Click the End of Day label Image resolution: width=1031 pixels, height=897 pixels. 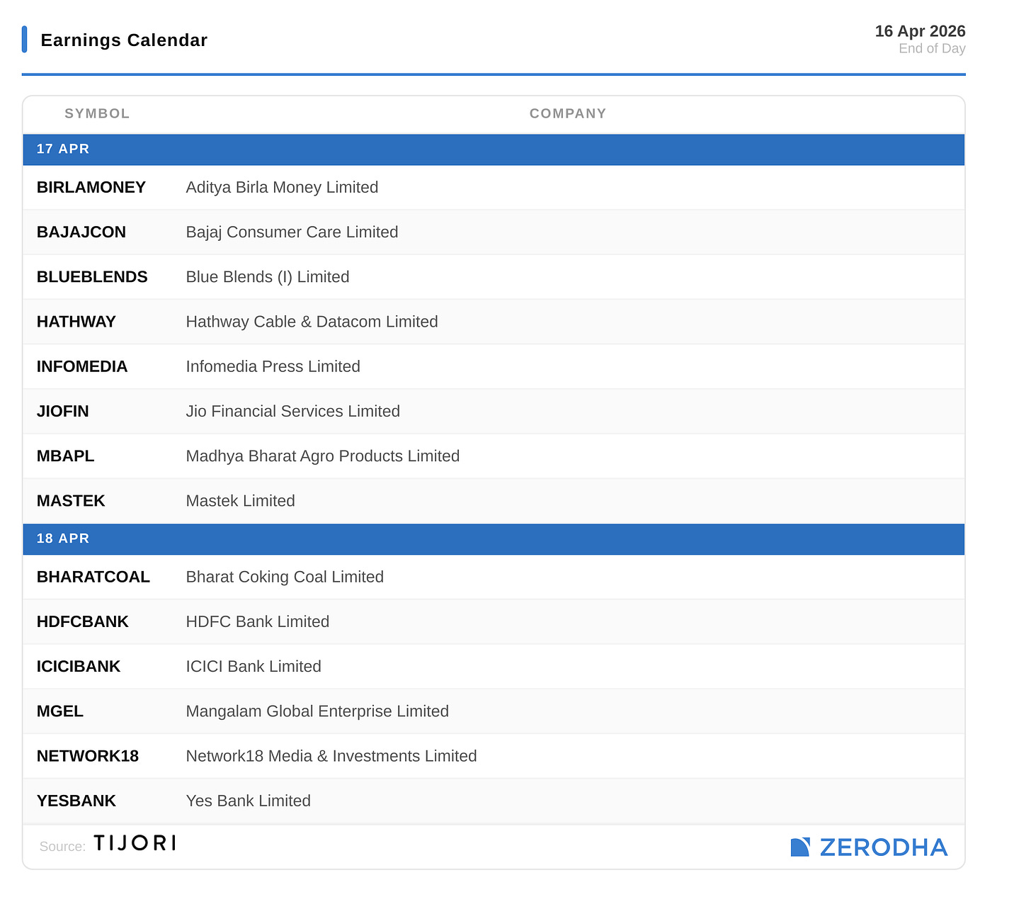[x=932, y=48]
